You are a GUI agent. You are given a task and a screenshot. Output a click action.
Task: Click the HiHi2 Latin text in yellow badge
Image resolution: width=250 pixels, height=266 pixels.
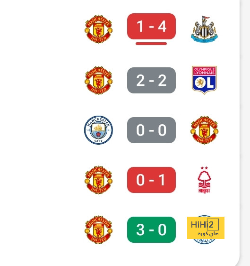(x=202, y=225)
